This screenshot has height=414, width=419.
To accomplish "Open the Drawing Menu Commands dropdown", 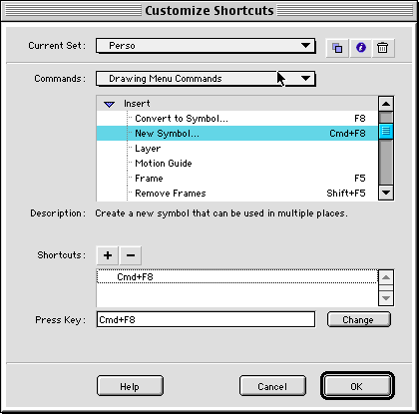I will [206, 79].
